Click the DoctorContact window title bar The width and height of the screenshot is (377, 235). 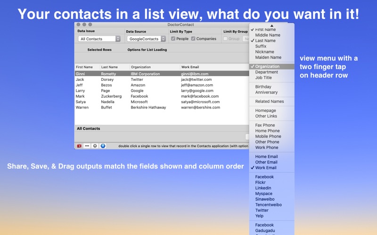click(180, 24)
